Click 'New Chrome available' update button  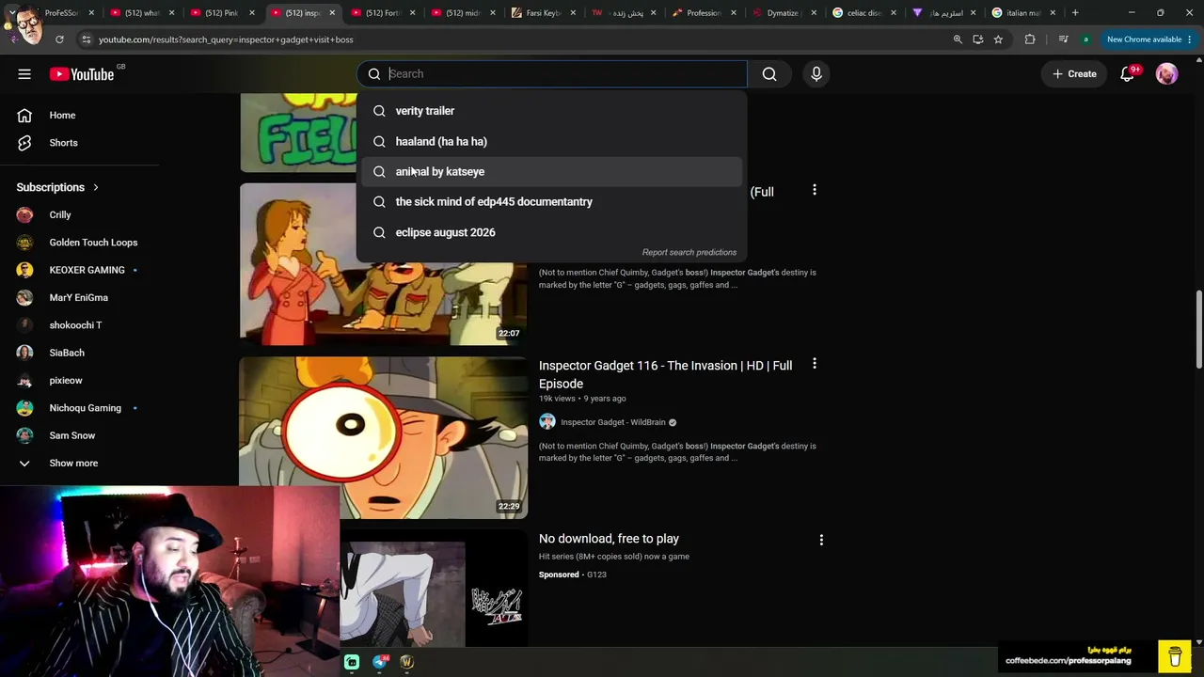(1144, 39)
